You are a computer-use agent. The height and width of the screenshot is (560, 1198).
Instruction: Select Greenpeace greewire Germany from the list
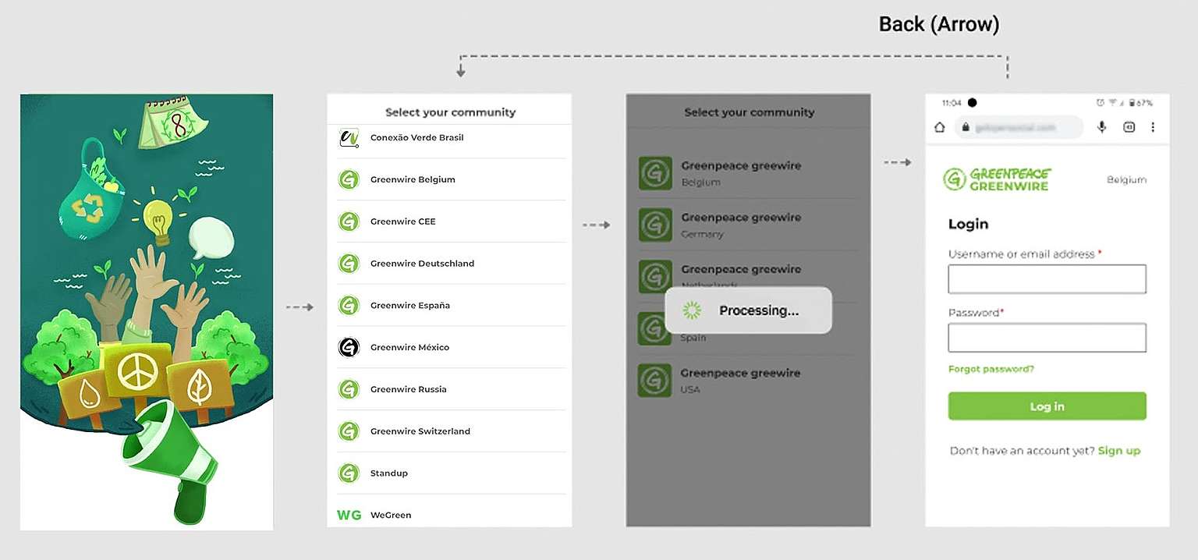(741, 225)
